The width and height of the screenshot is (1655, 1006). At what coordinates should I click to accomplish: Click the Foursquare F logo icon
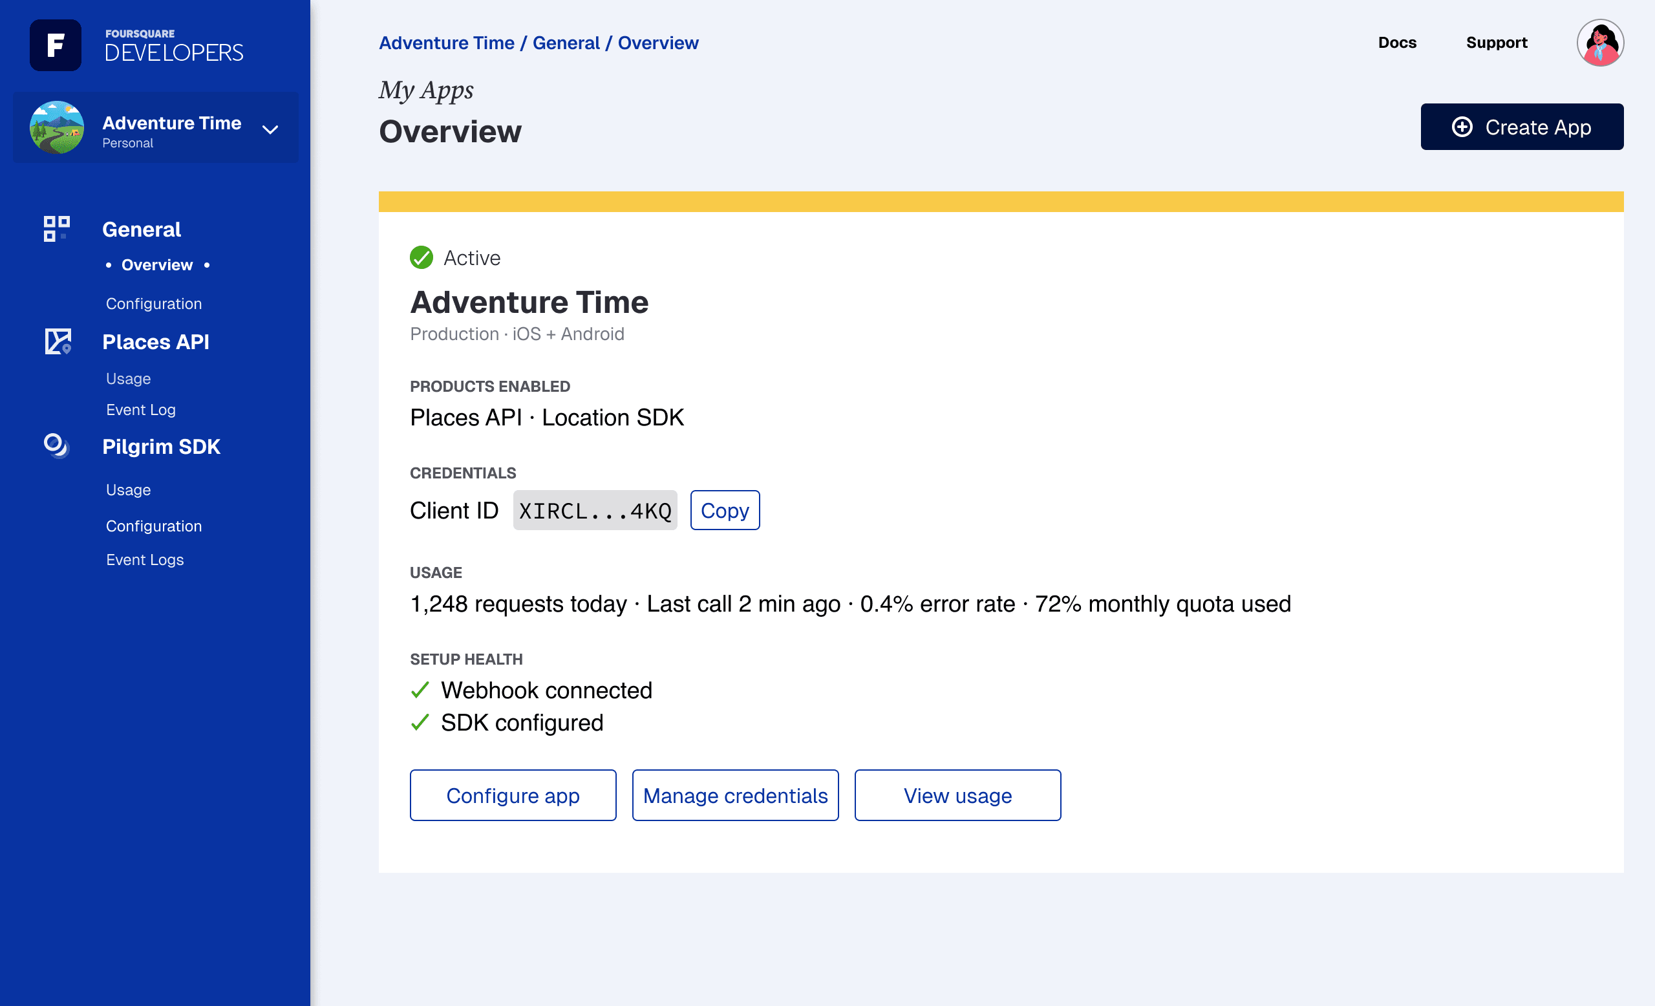pyautogui.click(x=55, y=45)
